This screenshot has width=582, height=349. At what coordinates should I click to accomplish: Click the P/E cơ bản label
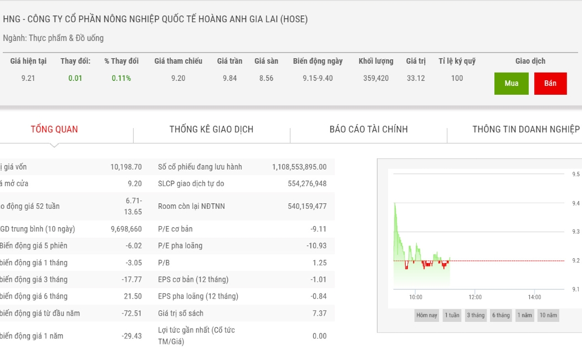coord(175,229)
